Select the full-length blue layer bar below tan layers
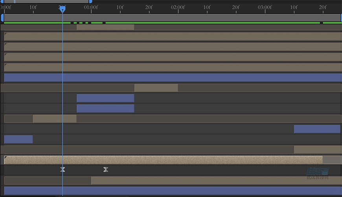This screenshot has width=342, height=197. (173, 78)
